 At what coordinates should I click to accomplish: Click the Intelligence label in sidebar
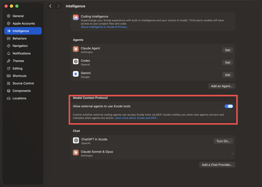pyautogui.click(x=21, y=31)
